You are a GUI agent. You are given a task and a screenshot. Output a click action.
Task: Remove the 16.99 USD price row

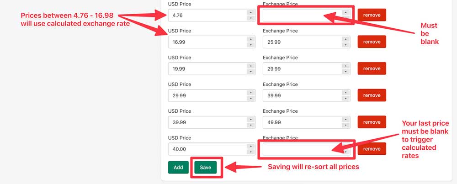click(x=372, y=42)
